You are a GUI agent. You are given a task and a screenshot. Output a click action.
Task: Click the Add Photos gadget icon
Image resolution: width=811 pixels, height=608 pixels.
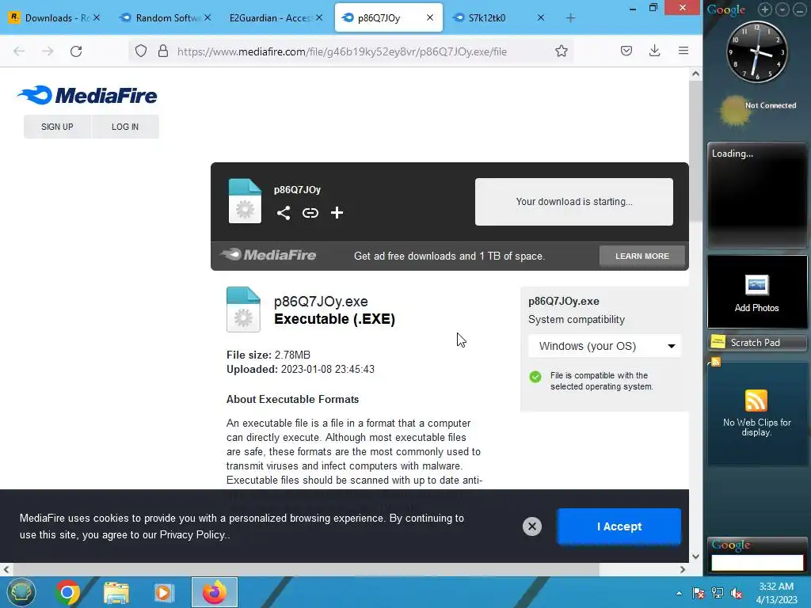click(756, 285)
